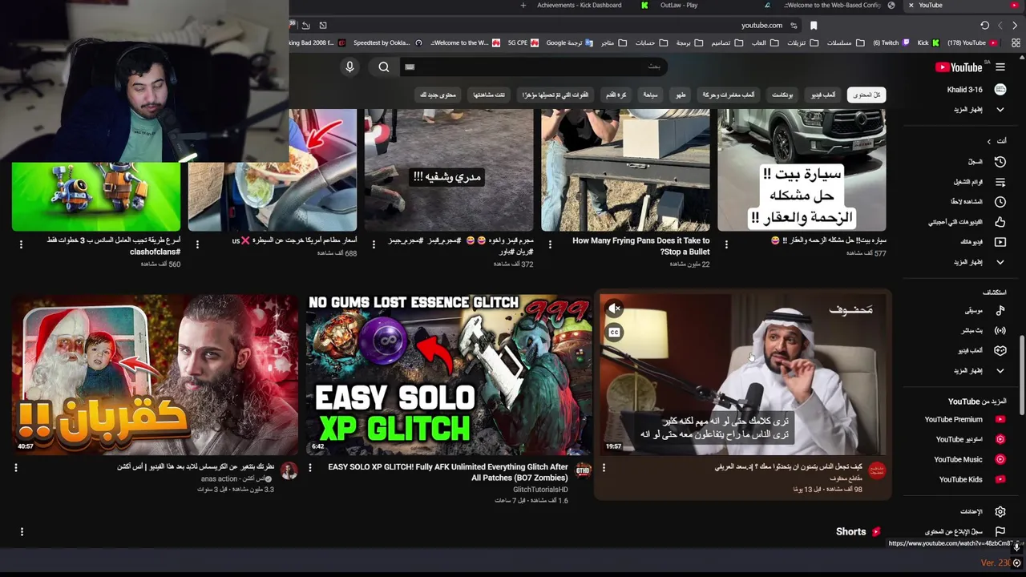Screen dimensions: 1026x577
Task: Click the GlitchTutorialsHD channel avatar
Action: click(583, 470)
